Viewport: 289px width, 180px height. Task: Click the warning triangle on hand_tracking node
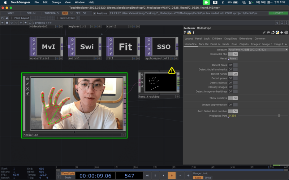pyautogui.click(x=172, y=71)
